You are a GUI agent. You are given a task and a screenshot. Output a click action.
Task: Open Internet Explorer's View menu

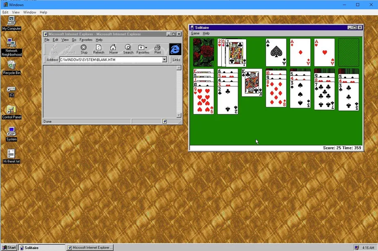(x=65, y=40)
